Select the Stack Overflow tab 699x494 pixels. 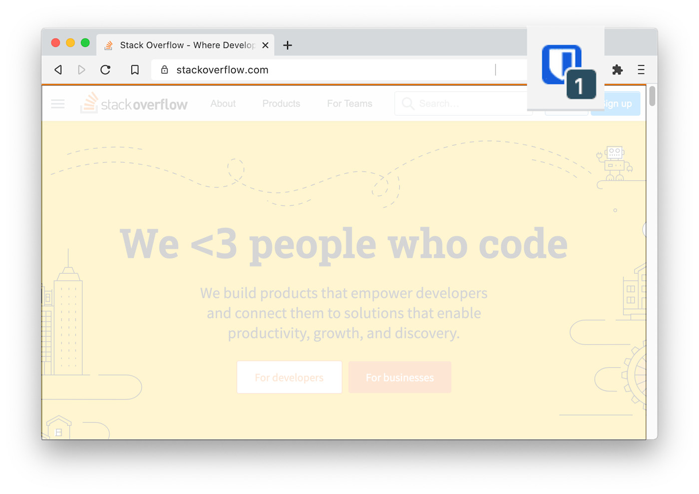[185, 45]
